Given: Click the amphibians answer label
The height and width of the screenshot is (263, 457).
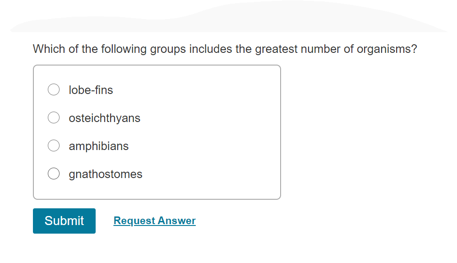Looking at the screenshot, I should (98, 146).
